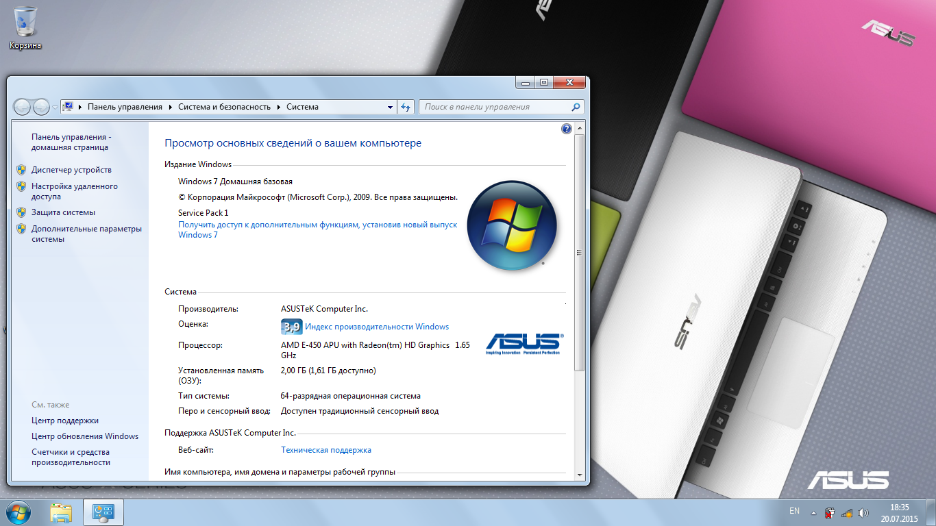This screenshot has height=526, width=936.
Task: Select Система breadcrumb segment
Action: pyautogui.click(x=302, y=107)
